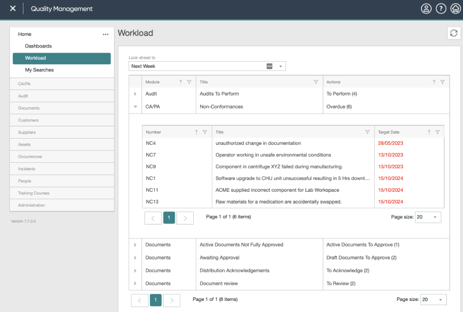
Task: Close the Quality Management panel with X
Action: (x=13, y=9)
